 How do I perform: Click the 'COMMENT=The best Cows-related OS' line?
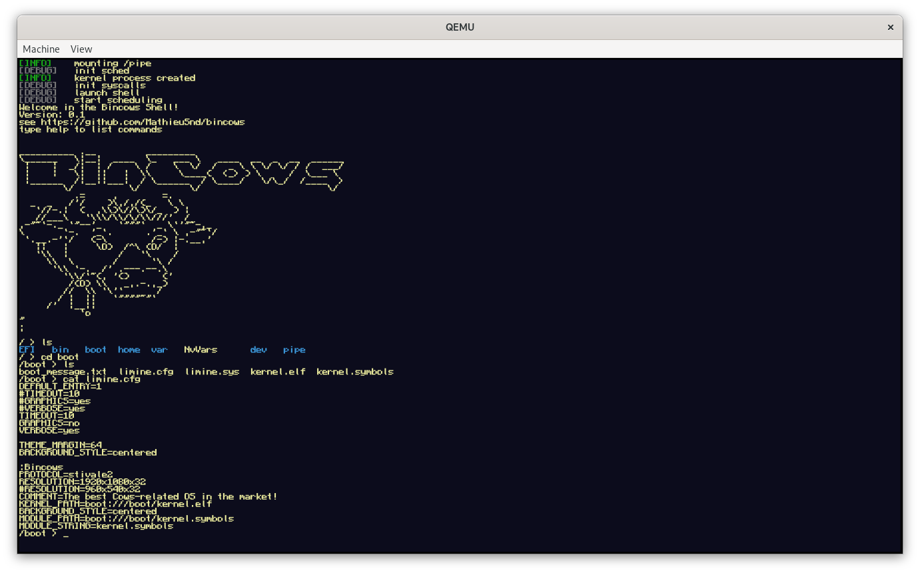149,496
